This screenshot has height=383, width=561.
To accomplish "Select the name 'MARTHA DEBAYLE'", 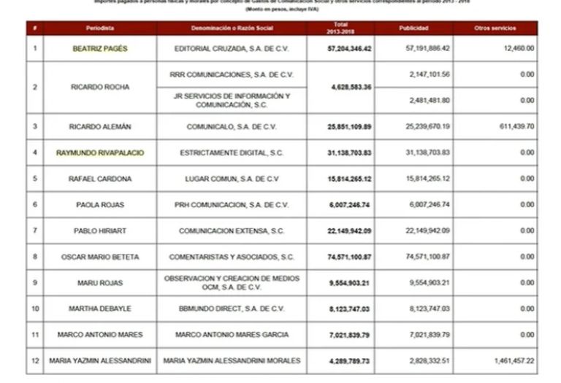I will click(x=100, y=309).
